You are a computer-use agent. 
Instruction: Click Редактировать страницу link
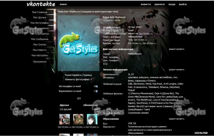[78, 75]
